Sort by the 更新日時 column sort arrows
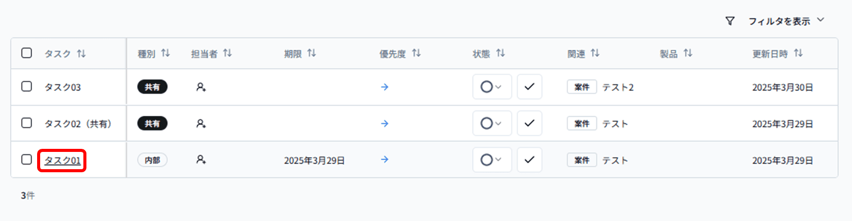The height and width of the screenshot is (221, 852). click(x=798, y=53)
